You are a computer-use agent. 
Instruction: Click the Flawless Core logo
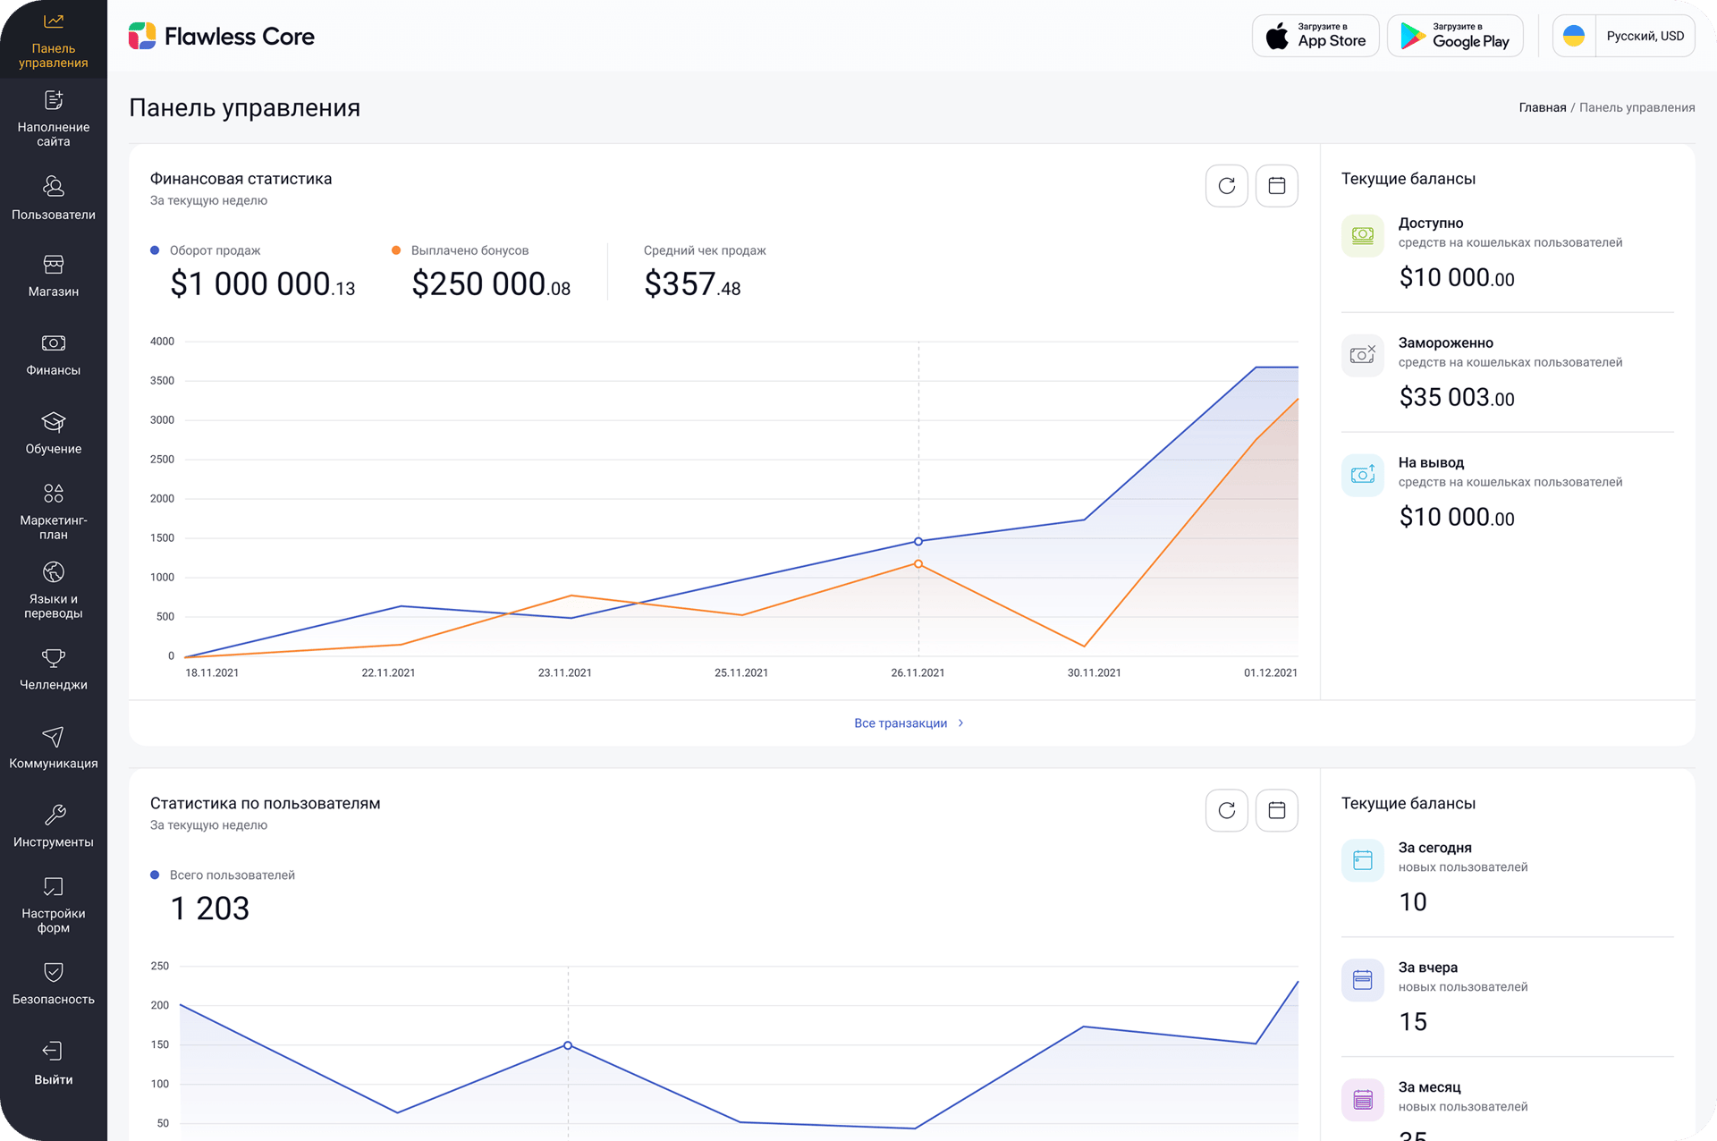pyautogui.click(x=222, y=37)
